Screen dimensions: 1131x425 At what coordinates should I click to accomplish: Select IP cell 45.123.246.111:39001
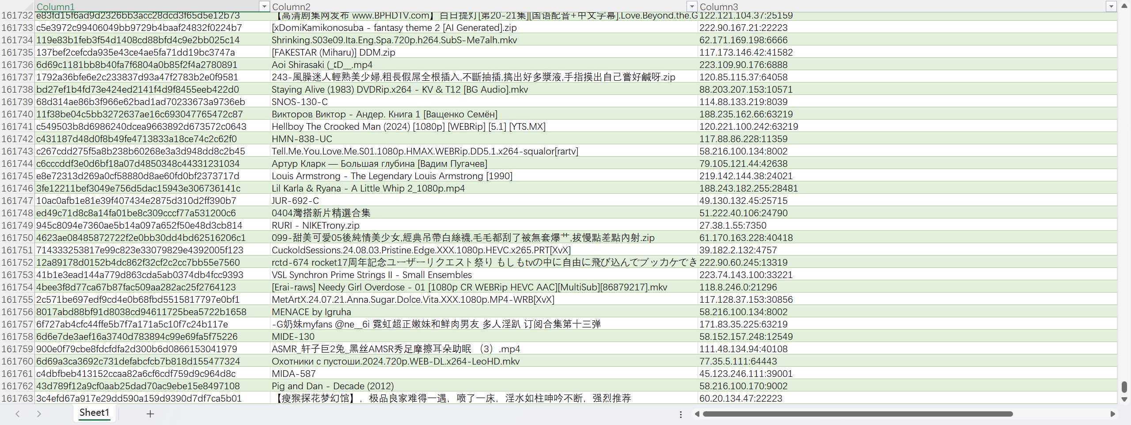907,373
